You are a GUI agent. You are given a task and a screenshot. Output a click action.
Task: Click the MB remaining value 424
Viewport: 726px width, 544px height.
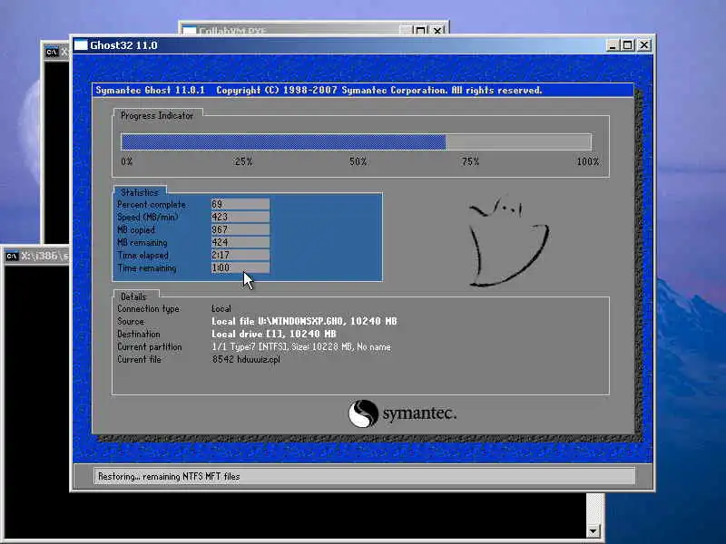[x=240, y=242]
